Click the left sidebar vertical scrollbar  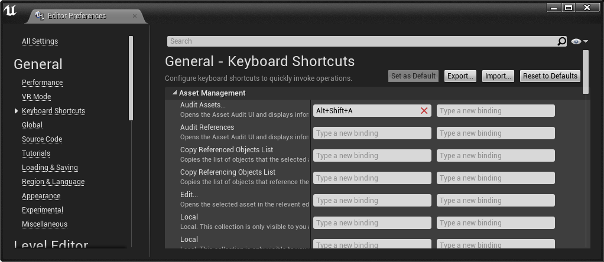tap(131, 77)
